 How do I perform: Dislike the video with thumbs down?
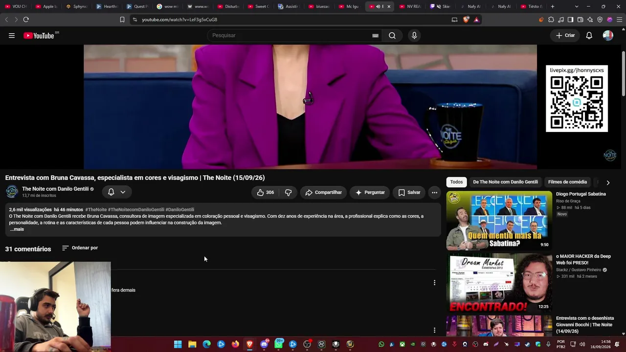[288, 193]
